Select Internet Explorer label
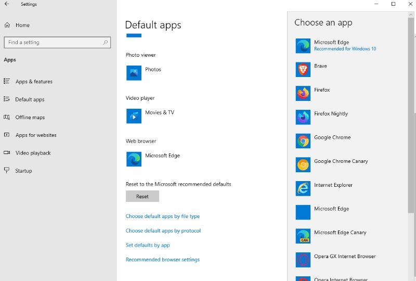Screen dimensions: 416x281 point(333,185)
